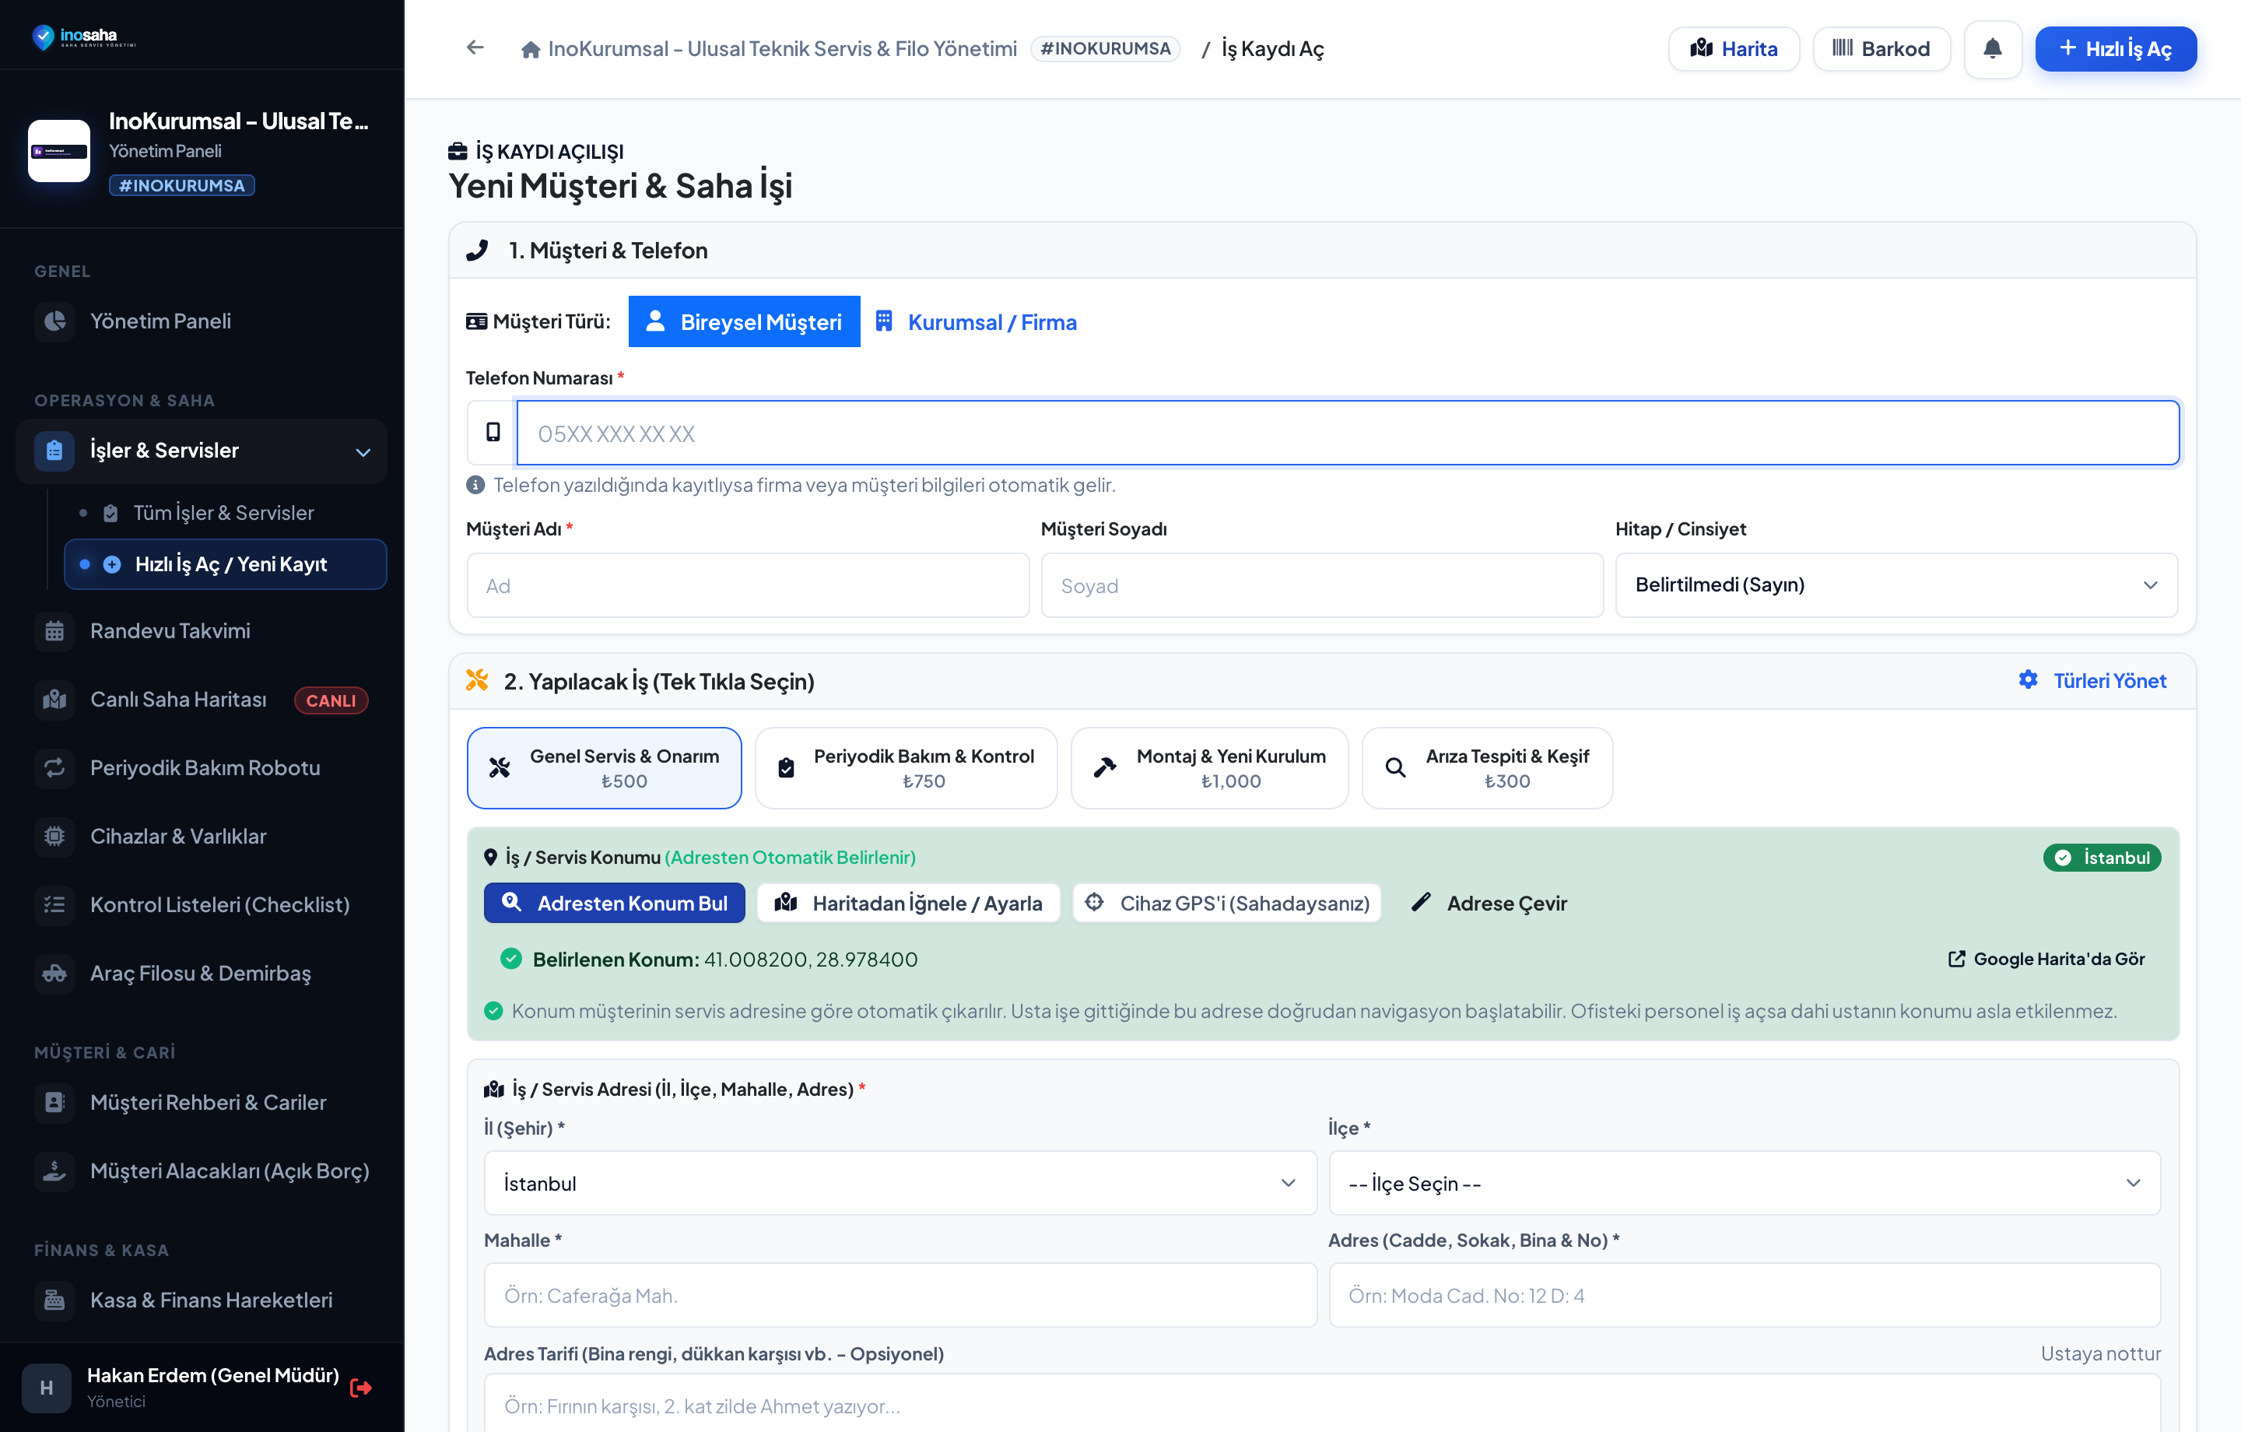Click the Cihazlar & Varlıklar chip icon
Image resolution: width=2241 pixels, height=1432 pixels.
(x=55, y=836)
